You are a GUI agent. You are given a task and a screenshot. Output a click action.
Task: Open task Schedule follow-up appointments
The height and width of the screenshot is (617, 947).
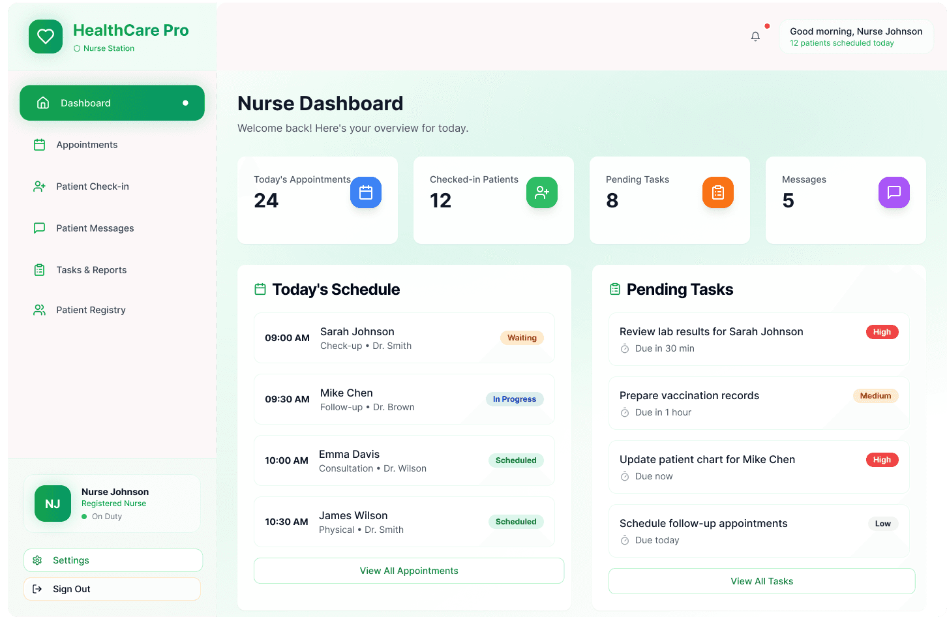pyautogui.click(x=759, y=531)
